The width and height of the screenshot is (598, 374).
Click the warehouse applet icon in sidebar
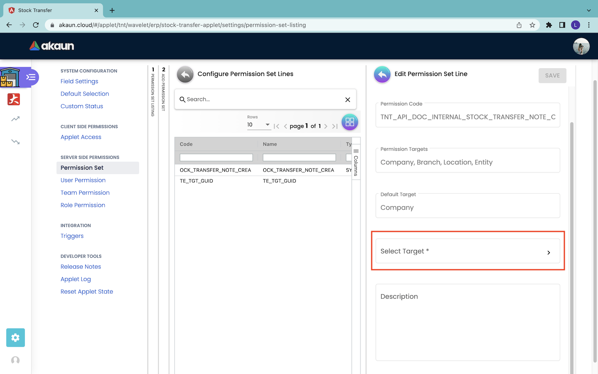point(10,77)
